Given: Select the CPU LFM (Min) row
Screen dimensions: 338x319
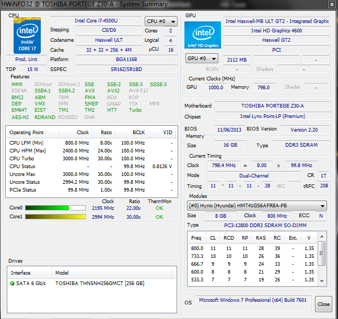Looking at the screenshot, I should point(91,143).
